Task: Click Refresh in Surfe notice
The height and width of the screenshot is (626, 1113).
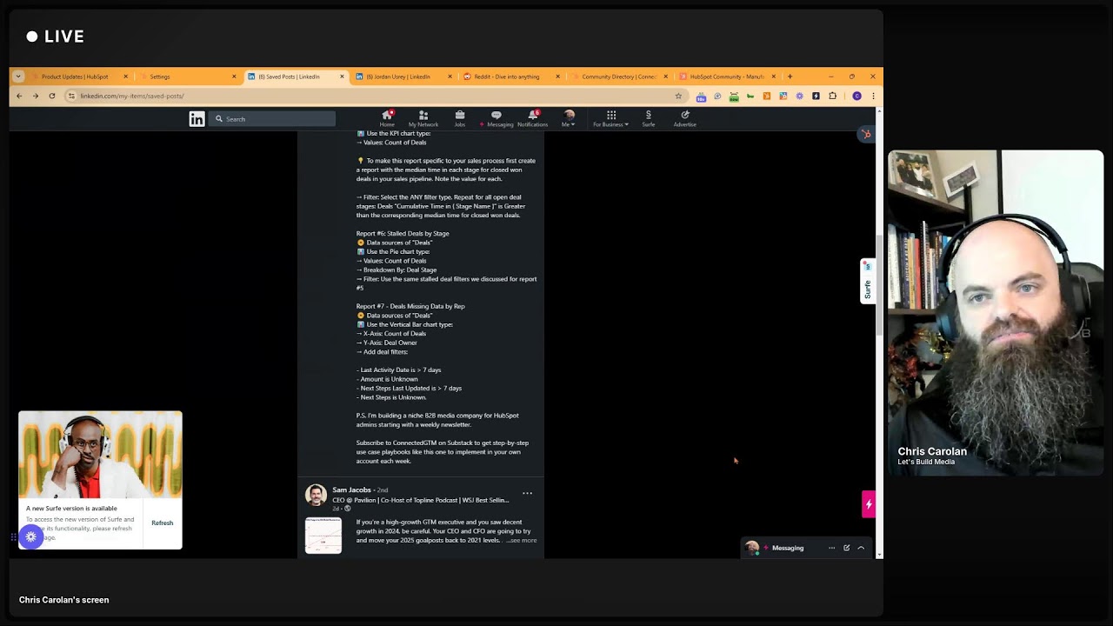Action: (163, 523)
